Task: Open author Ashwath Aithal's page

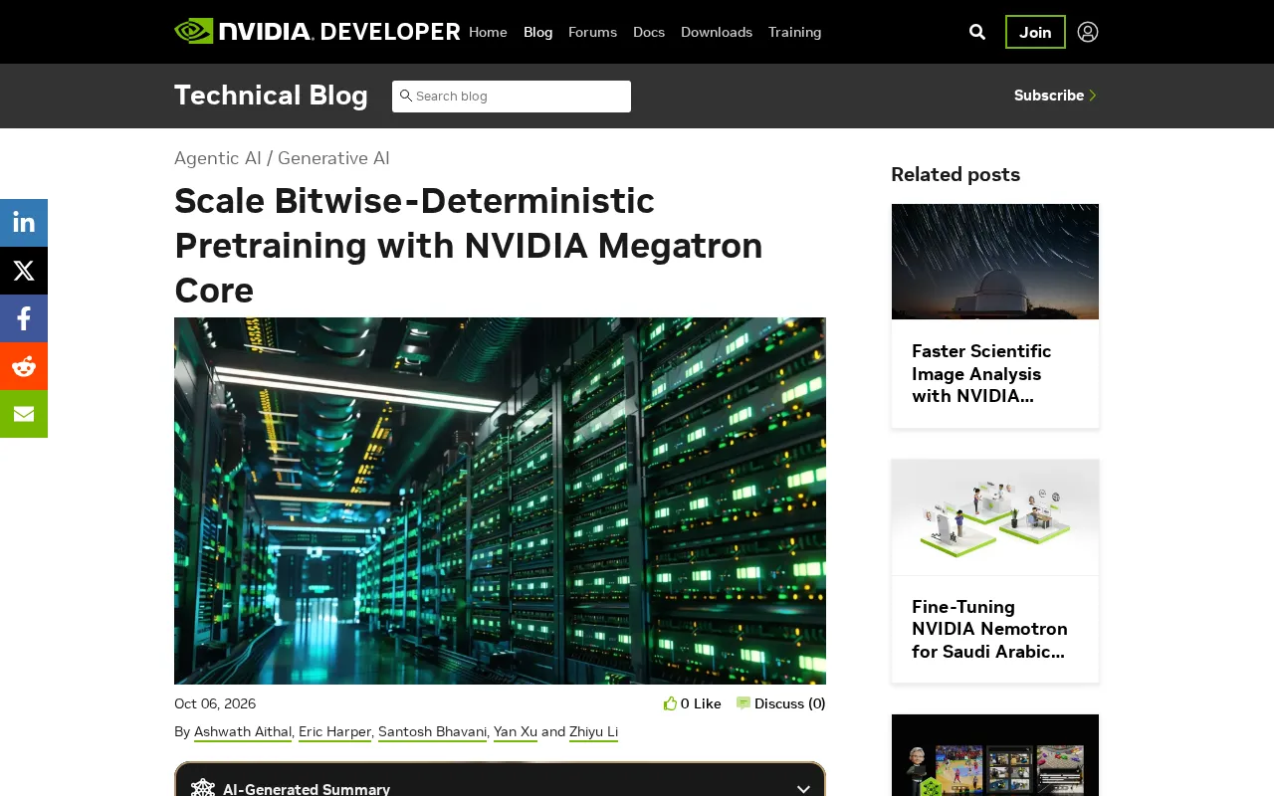Action: click(243, 731)
